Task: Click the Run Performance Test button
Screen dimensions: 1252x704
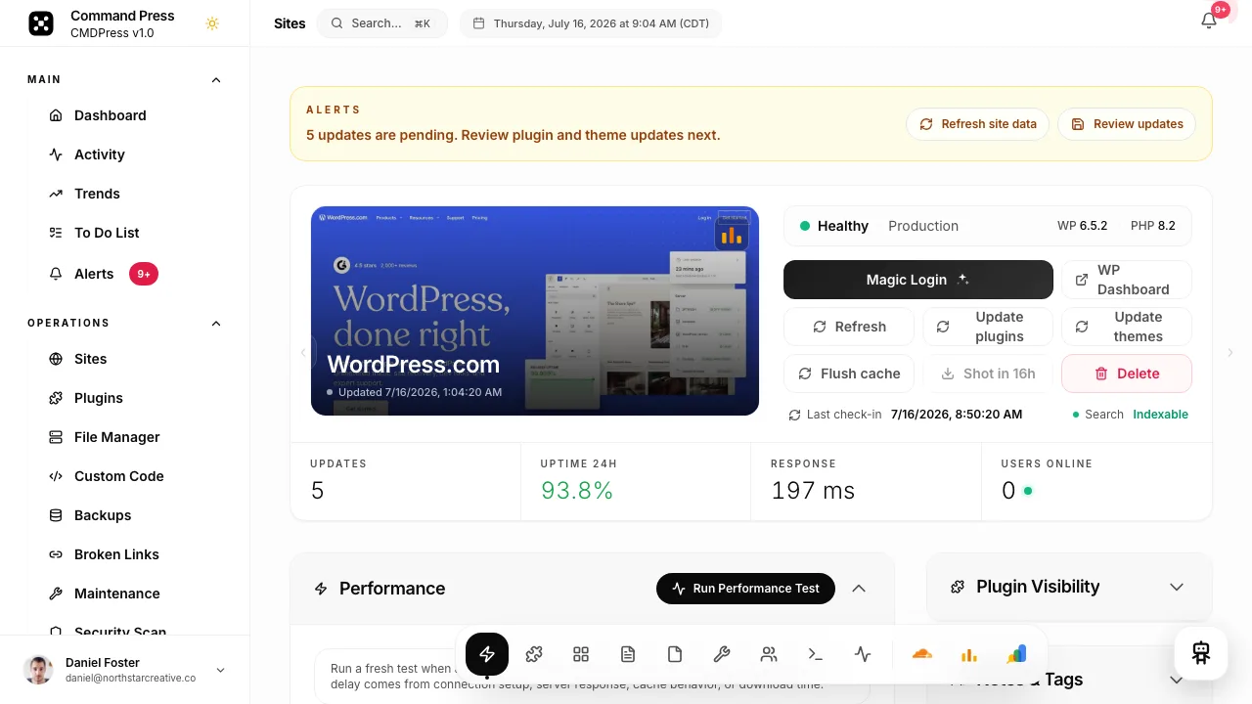Action: coord(745,589)
